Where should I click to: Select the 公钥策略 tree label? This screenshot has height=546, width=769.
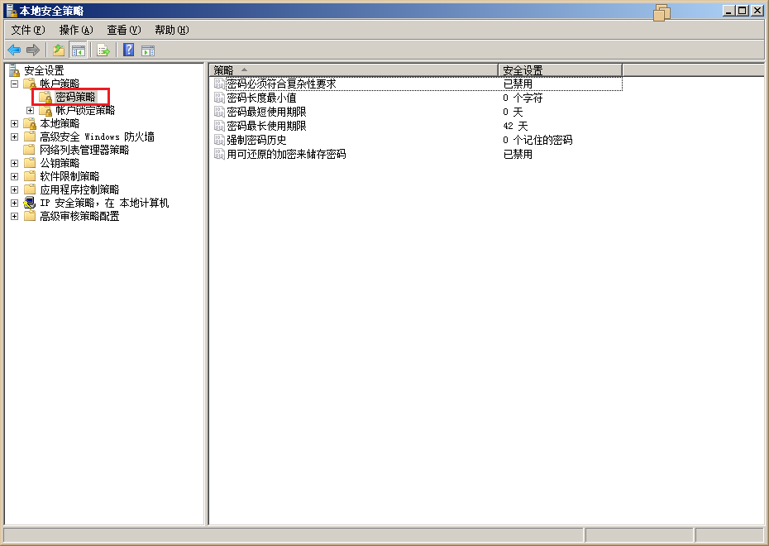pyautogui.click(x=60, y=163)
